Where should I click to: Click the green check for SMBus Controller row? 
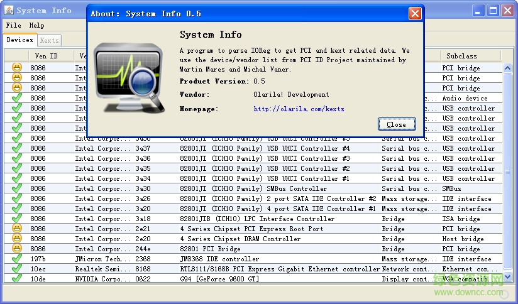[x=16, y=188]
